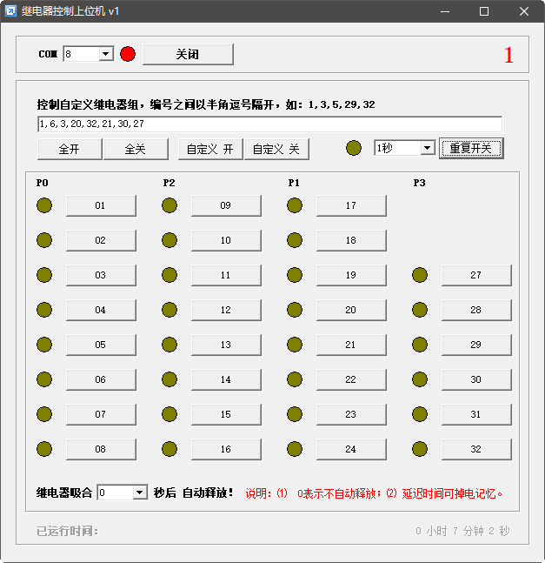Click the P0 group label
545x563 pixels.
tap(43, 183)
